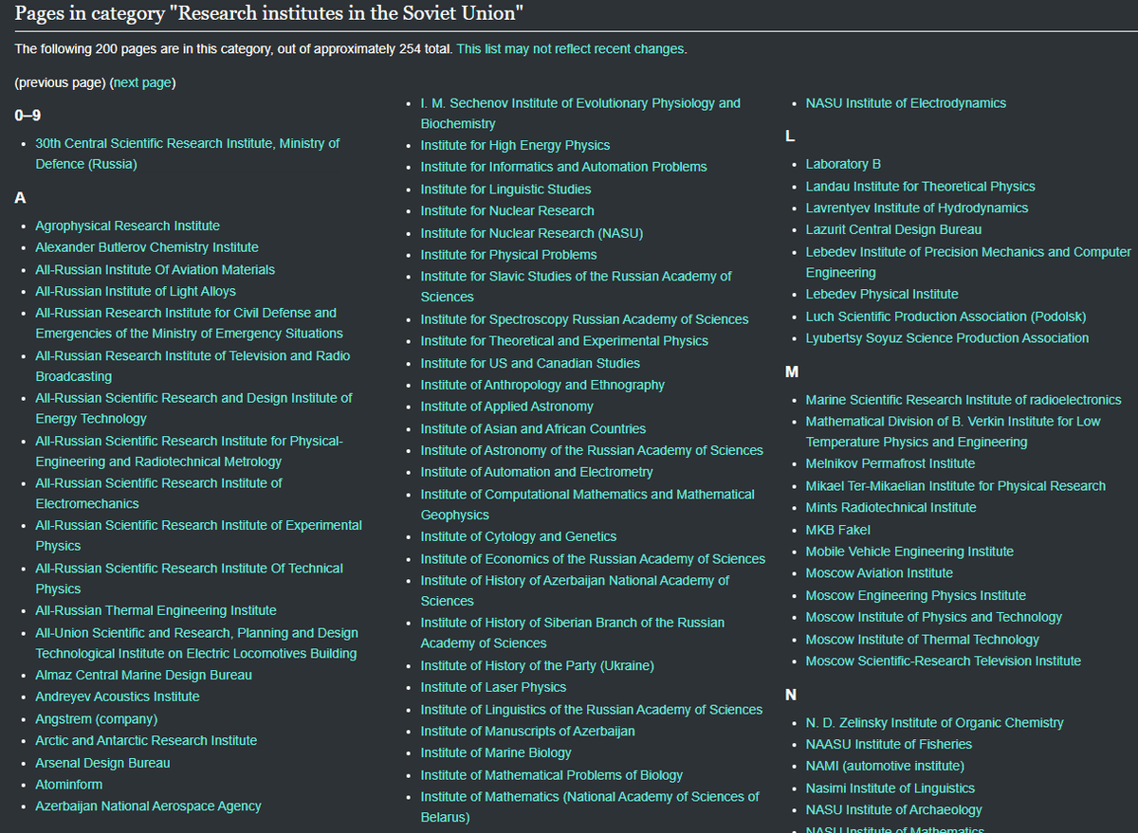1138x833 pixels.
Task: Open Landau Institute for Theoretical Physics
Action: click(920, 187)
